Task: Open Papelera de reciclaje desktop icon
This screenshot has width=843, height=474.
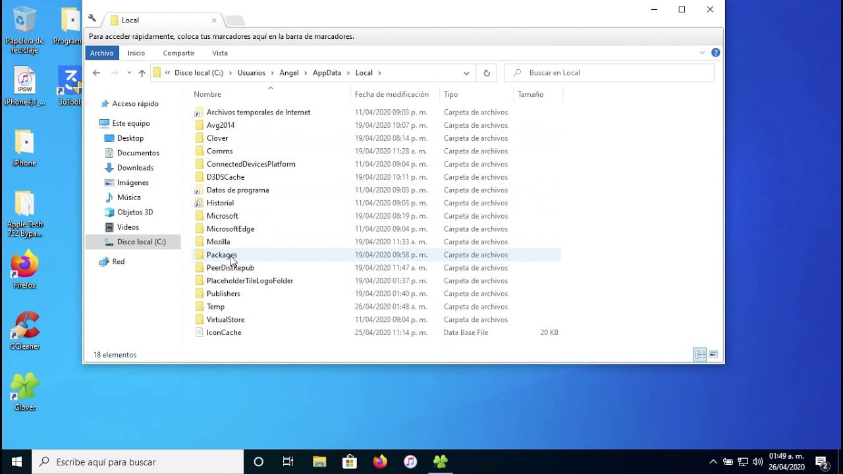Action: coord(24,30)
